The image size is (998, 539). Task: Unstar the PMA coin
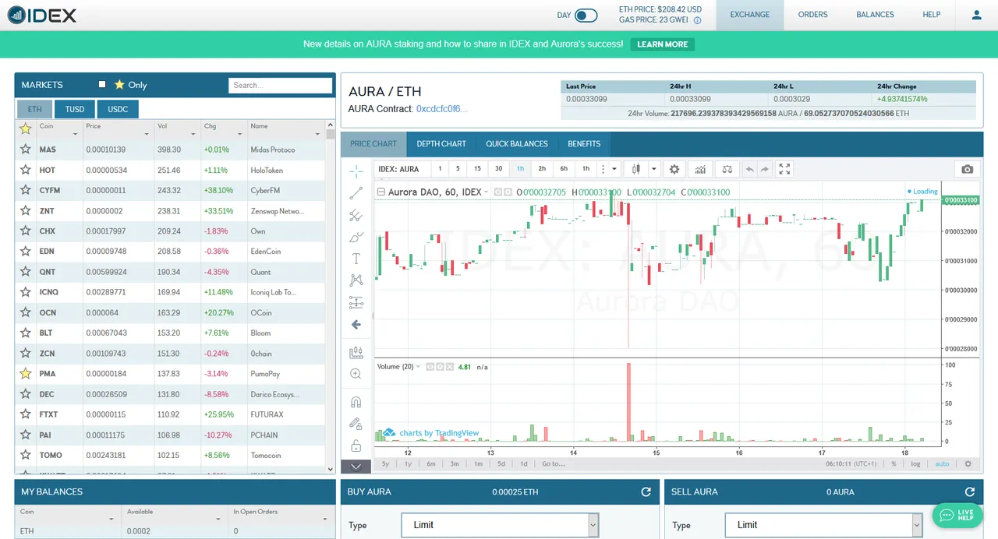tap(25, 374)
